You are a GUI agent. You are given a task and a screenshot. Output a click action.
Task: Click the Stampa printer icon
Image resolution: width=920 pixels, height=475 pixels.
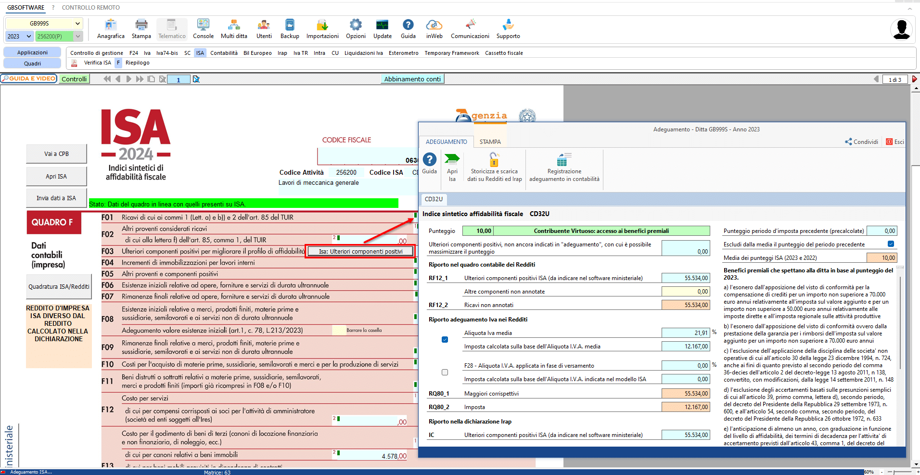pos(141,29)
